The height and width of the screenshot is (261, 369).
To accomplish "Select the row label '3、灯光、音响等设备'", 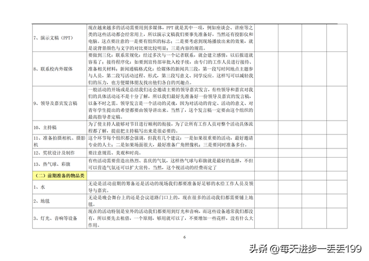I will point(55,218).
